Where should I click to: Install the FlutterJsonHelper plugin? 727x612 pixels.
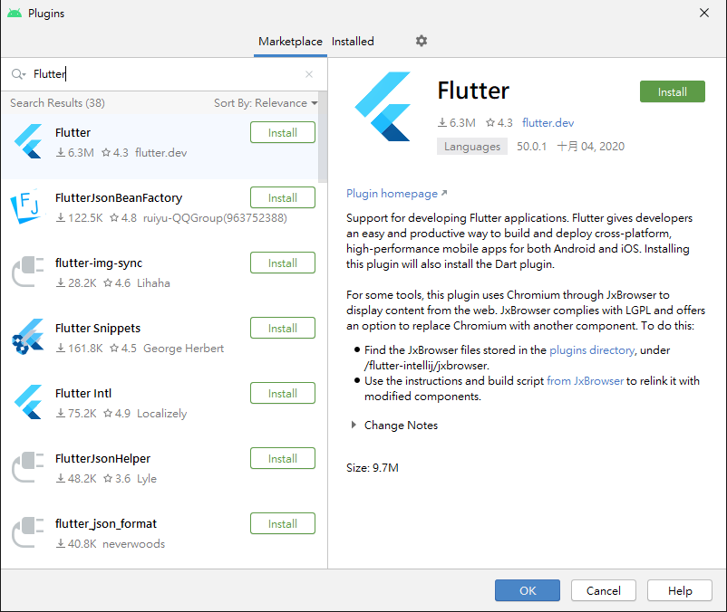click(283, 459)
